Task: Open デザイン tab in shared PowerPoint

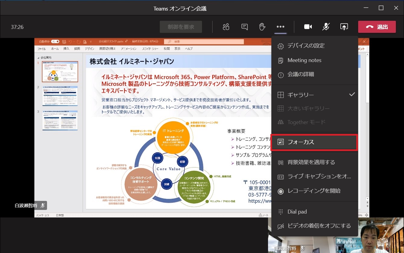Action: (x=90, y=48)
